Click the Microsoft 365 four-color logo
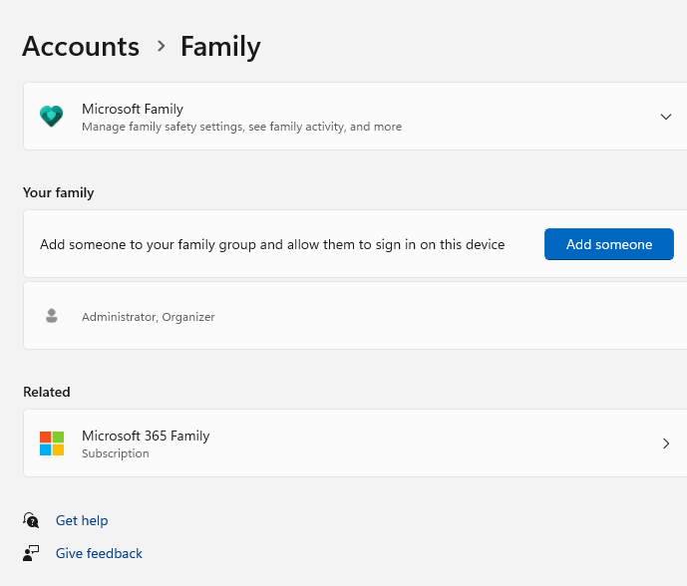 tap(52, 443)
